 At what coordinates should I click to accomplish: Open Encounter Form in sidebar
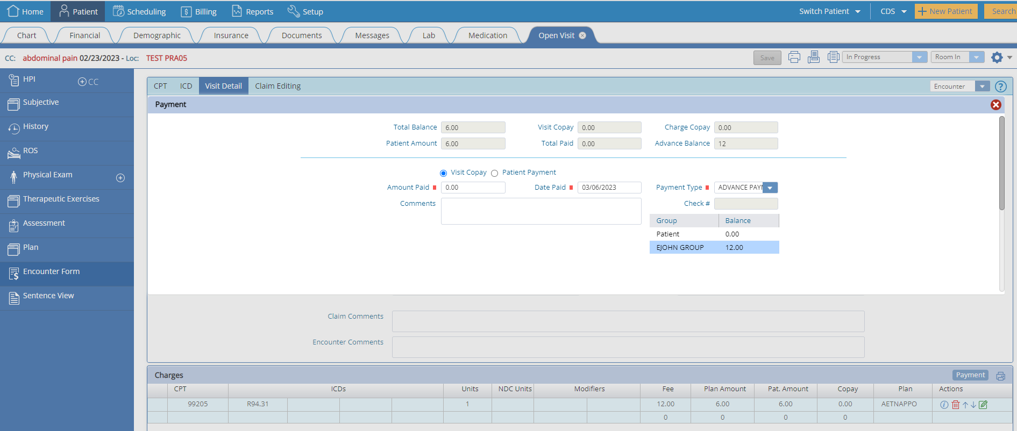[67, 274]
